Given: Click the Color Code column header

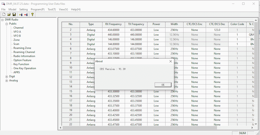Looking at the screenshot, I should (237, 25).
